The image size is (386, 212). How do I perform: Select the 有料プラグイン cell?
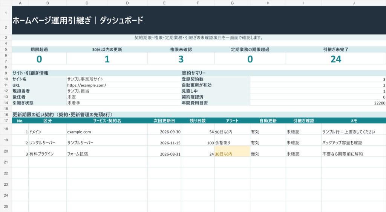point(47,151)
